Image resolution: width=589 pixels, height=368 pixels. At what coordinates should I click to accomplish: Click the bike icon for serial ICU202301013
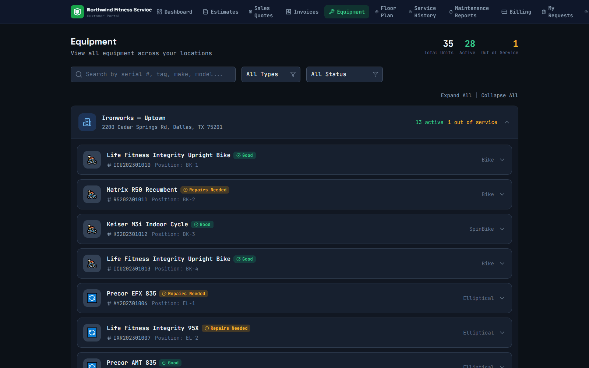point(92,263)
